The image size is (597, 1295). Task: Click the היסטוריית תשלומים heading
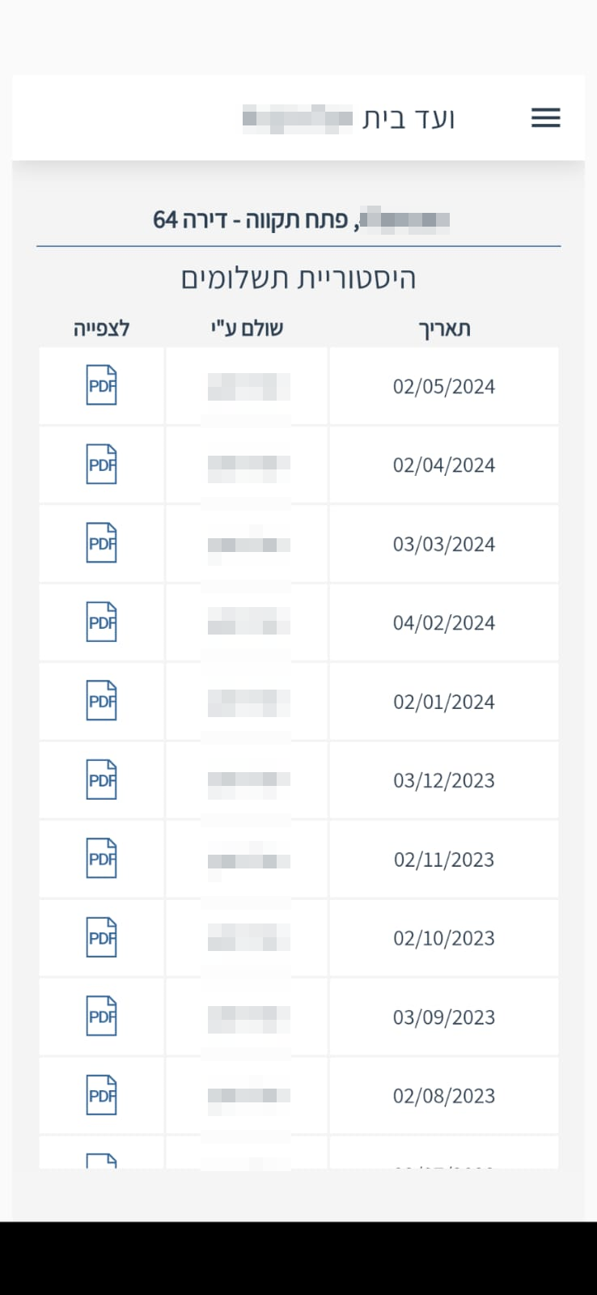pyautogui.click(x=298, y=278)
